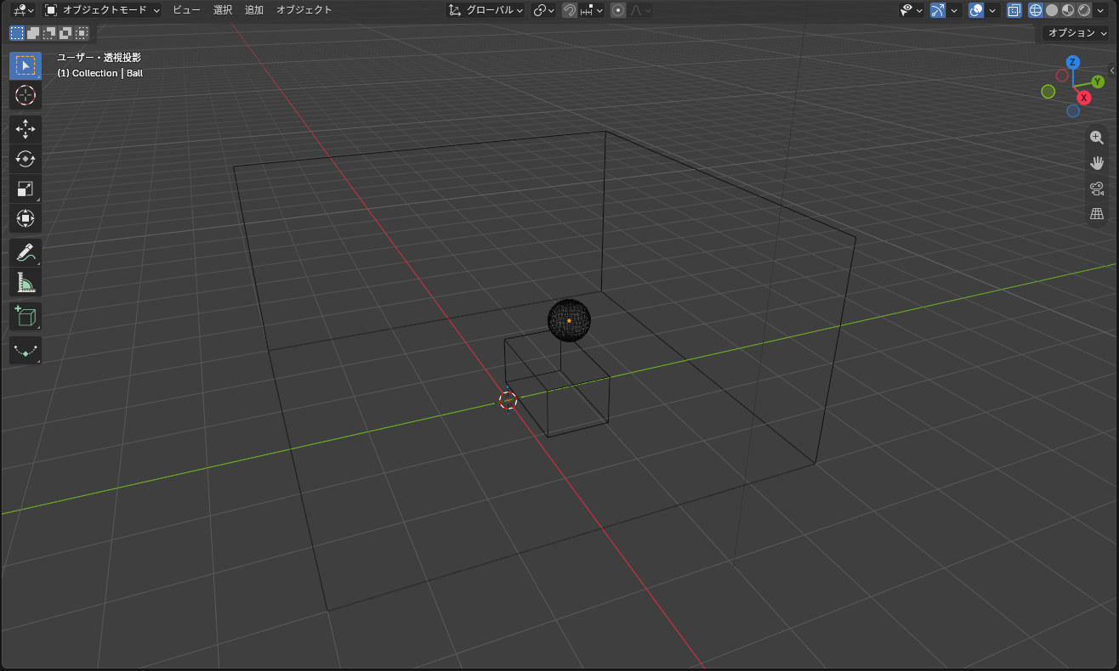Open the オプション dropdown
The width and height of the screenshot is (1119, 671).
point(1076,33)
